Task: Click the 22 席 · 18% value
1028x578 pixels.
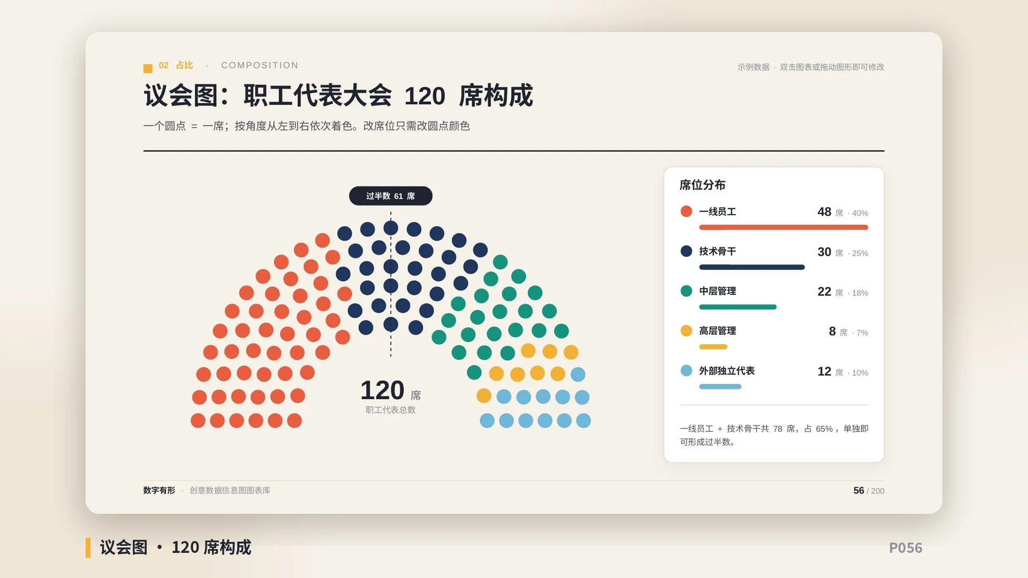Action: (x=842, y=292)
